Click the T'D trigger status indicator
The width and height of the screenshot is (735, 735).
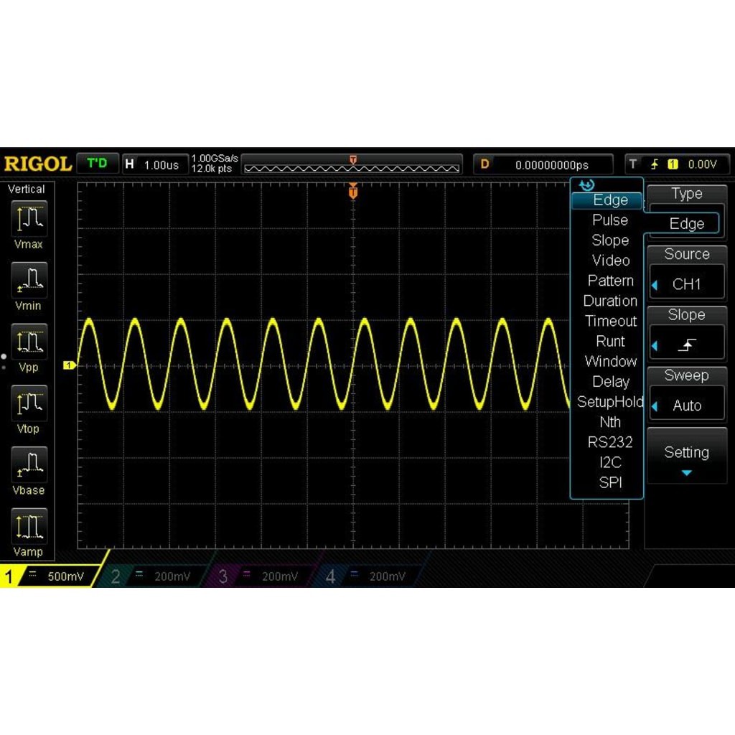point(97,164)
